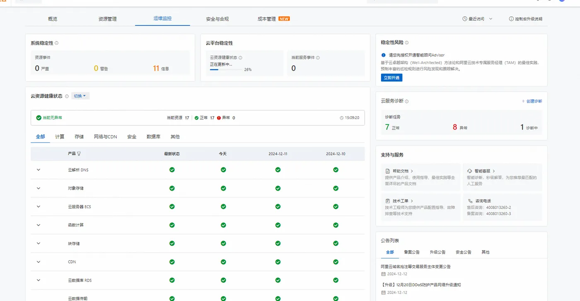
Task: Click 对象存储 today status check icon
Action: (x=223, y=188)
